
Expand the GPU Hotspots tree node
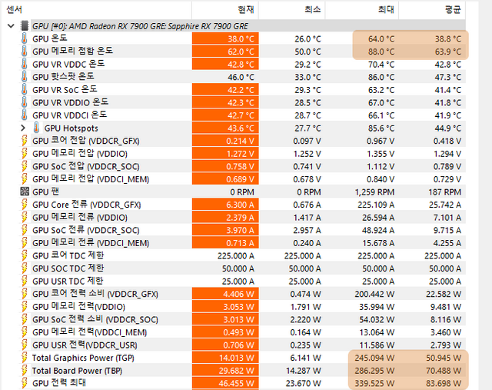click(23, 128)
